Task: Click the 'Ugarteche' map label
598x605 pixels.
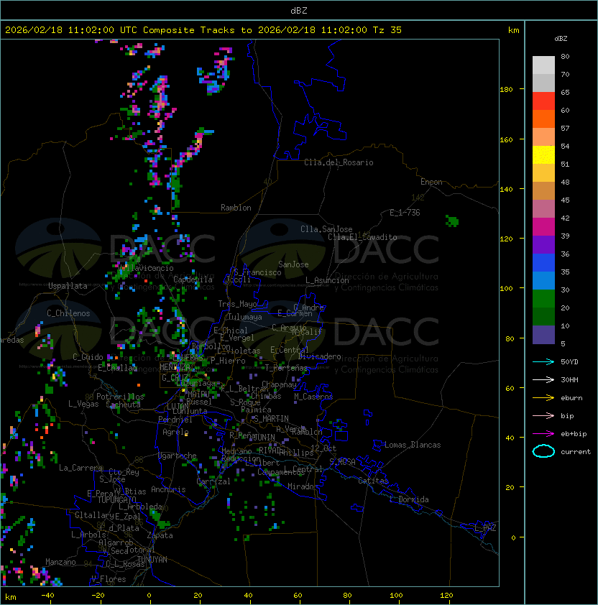Action: (178, 456)
